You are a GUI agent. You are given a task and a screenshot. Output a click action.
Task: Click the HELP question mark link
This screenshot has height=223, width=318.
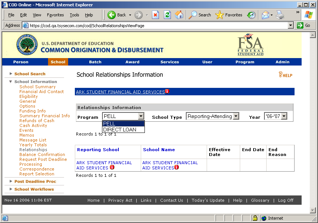[x=285, y=74]
